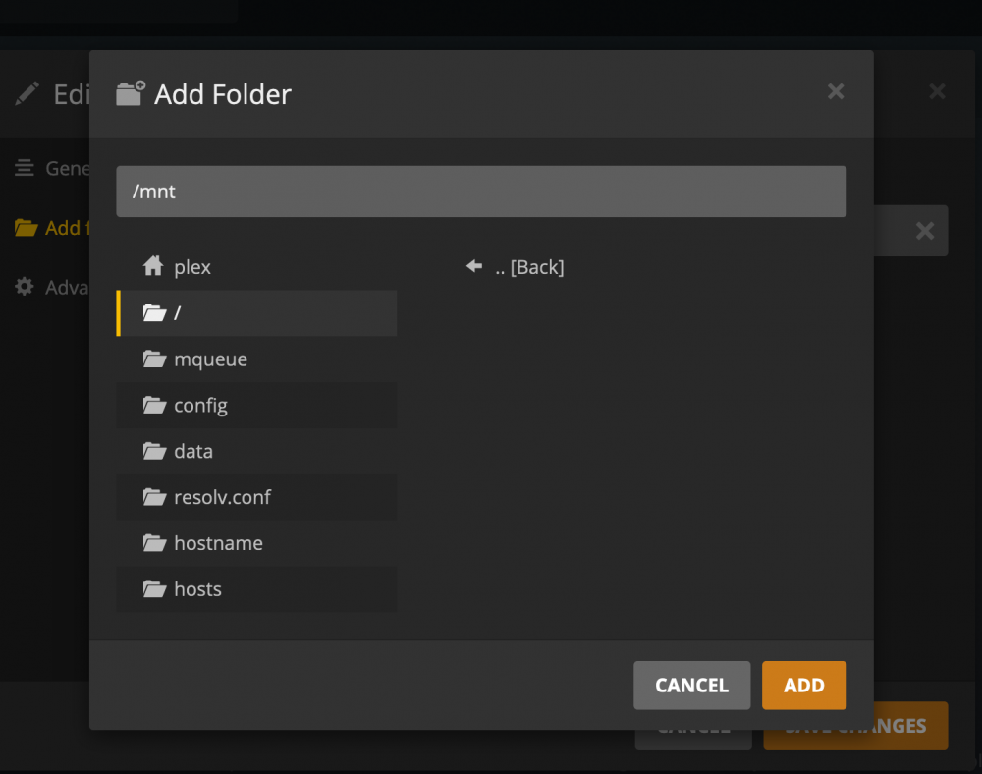Click the folder icon beside hosts

click(x=154, y=588)
